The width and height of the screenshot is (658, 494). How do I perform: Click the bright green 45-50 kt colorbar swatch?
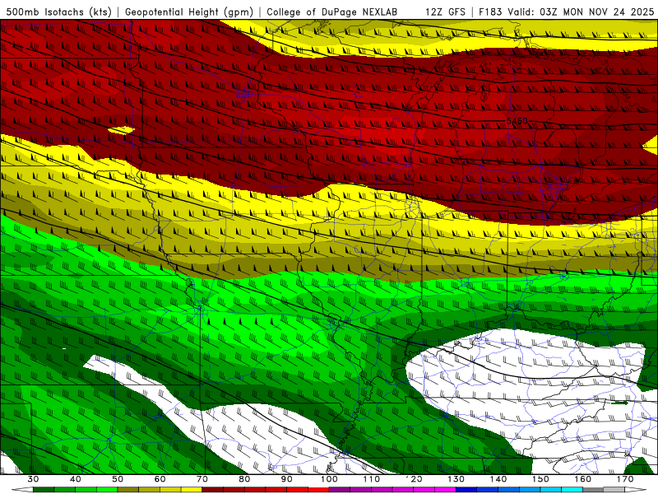[107, 489]
